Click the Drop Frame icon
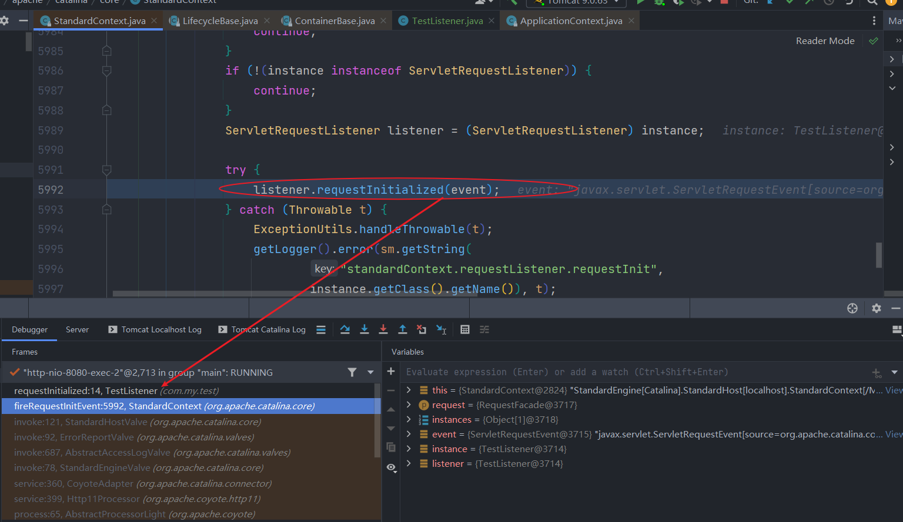903x522 pixels. [x=422, y=329]
